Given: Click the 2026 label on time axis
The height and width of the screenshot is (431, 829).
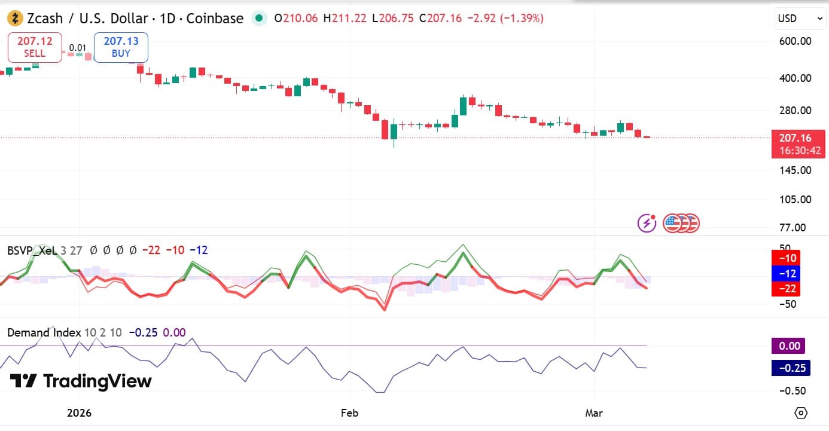Looking at the screenshot, I should 79,413.
